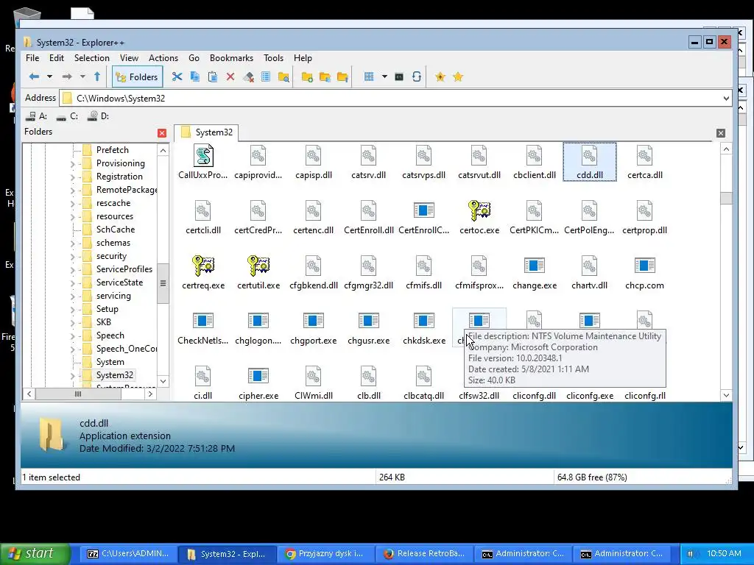Select the Prefetch folder in tree
This screenshot has width=754, height=565.
click(112, 150)
